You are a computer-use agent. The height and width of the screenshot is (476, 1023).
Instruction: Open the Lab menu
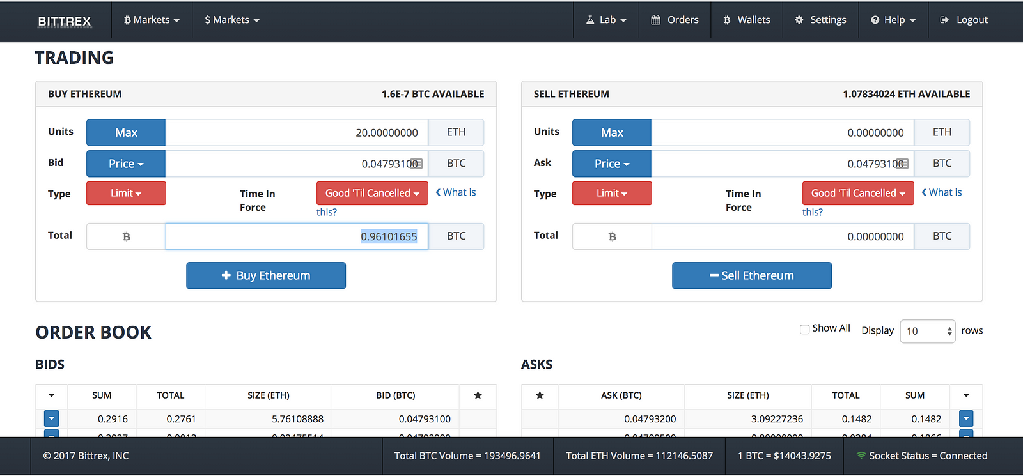[606, 20]
